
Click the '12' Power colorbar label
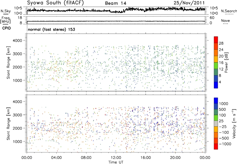coord(221,69)
